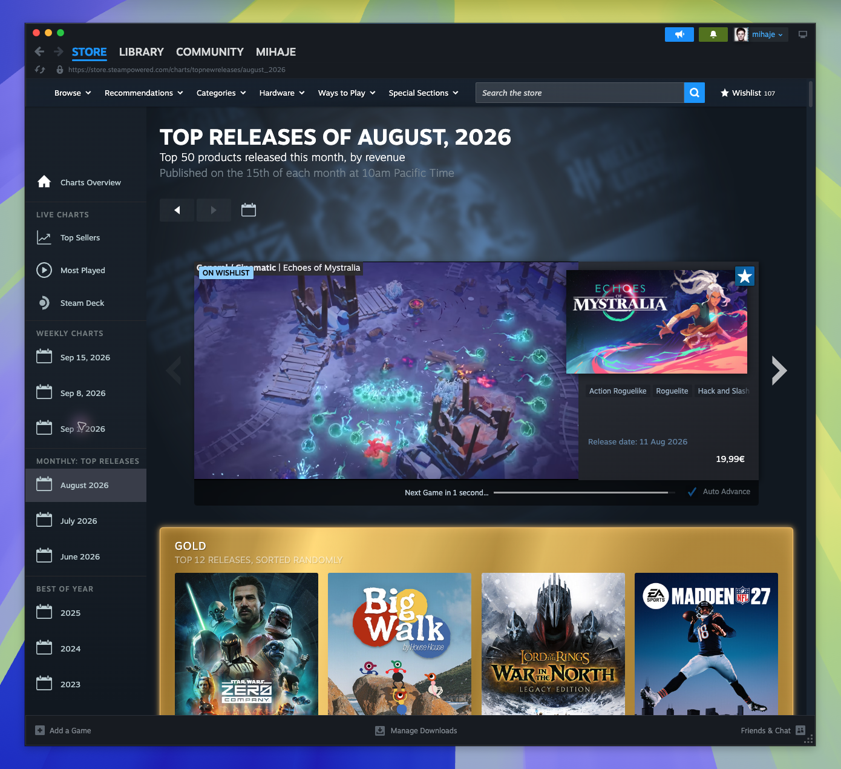This screenshot has height=769, width=841.
Task: Click the Friends & Chat icon
Action: click(x=800, y=730)
